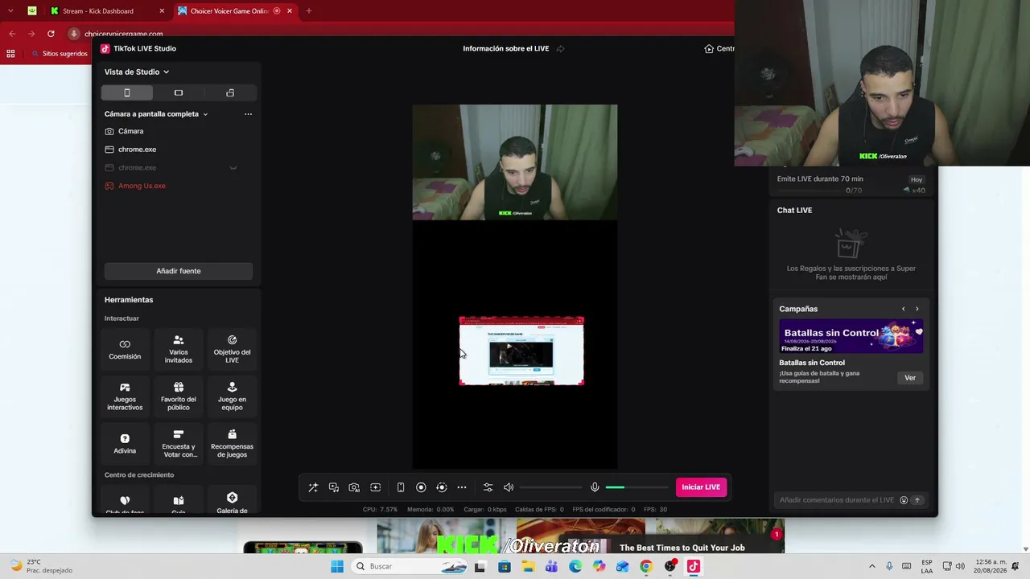1030x579 pixels.
Task: Select the portrait phone layout tab
Action: pyautogui.click(x=127, y=93)
